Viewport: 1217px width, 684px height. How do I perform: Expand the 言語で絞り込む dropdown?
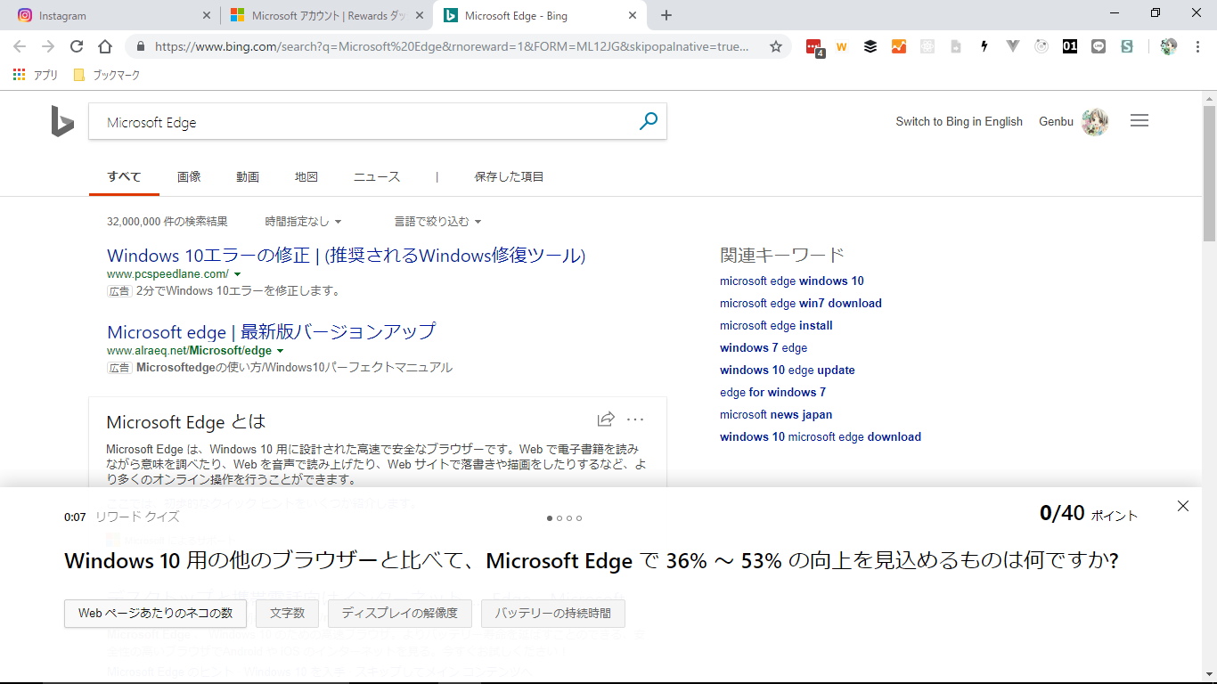[x=437, y=221]
